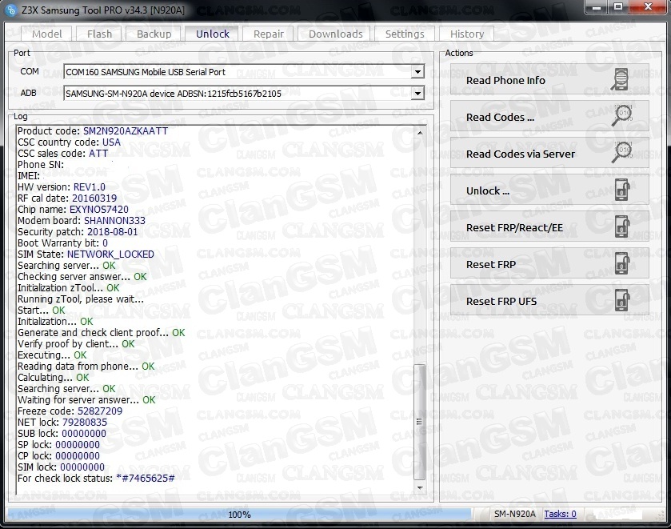Click the Read Codes via Server button

point(549,154)
